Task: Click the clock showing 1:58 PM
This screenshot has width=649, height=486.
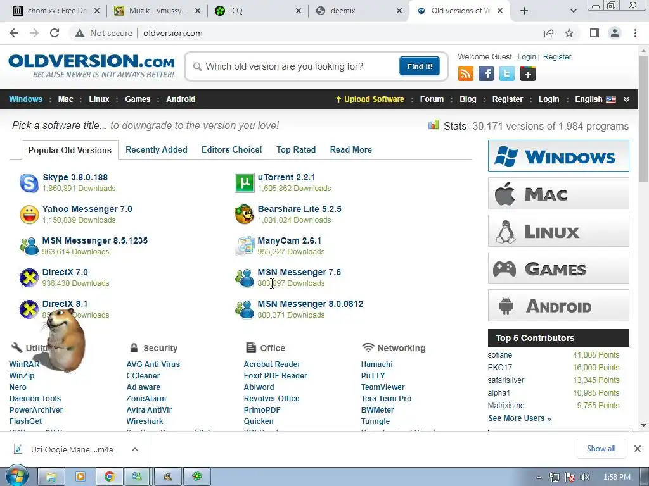Action: click(x=617, y=477)
